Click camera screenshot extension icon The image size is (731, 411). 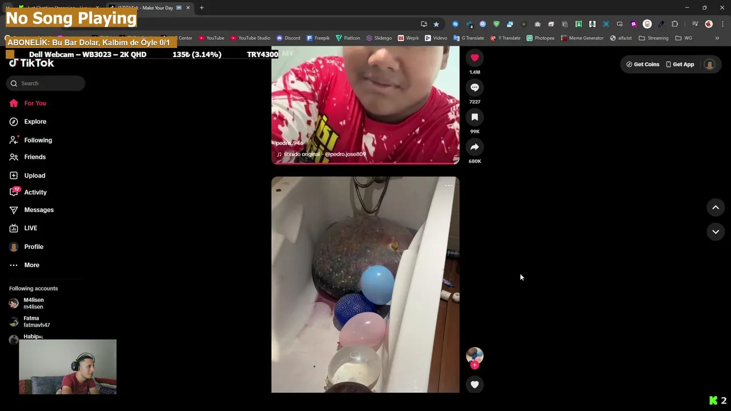[537, 24]
